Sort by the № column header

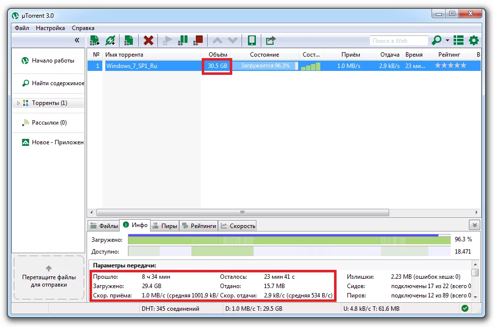(96, 55)
